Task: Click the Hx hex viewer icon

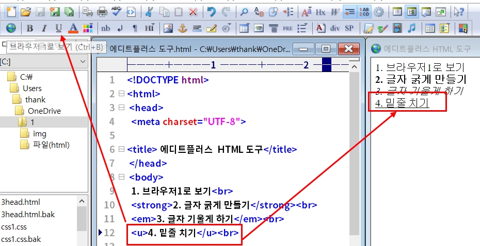Action: point(321,12)
